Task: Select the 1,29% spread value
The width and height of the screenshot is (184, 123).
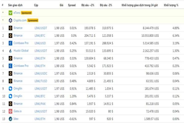Action: [73, 96]
